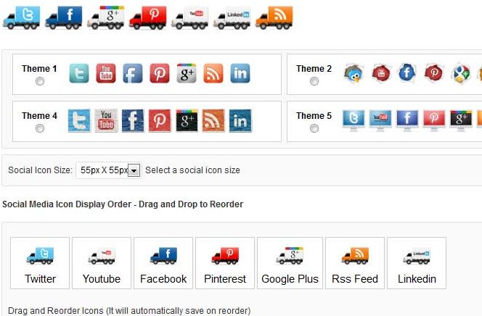Click the Google Plus reorder tile
The width and height of the screenshot is (482, 316).
click(x=290, y=263)
